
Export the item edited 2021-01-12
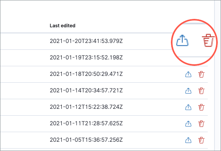pyautogui.click(x=188, y=107)
